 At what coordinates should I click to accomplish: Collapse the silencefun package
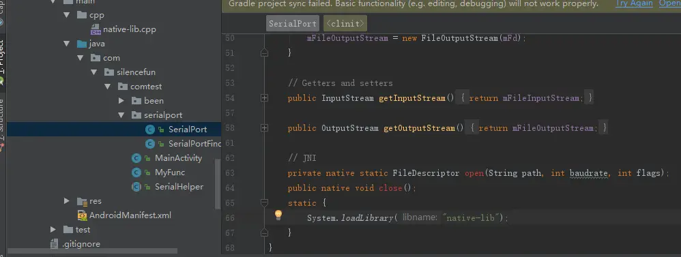point(94,72)
